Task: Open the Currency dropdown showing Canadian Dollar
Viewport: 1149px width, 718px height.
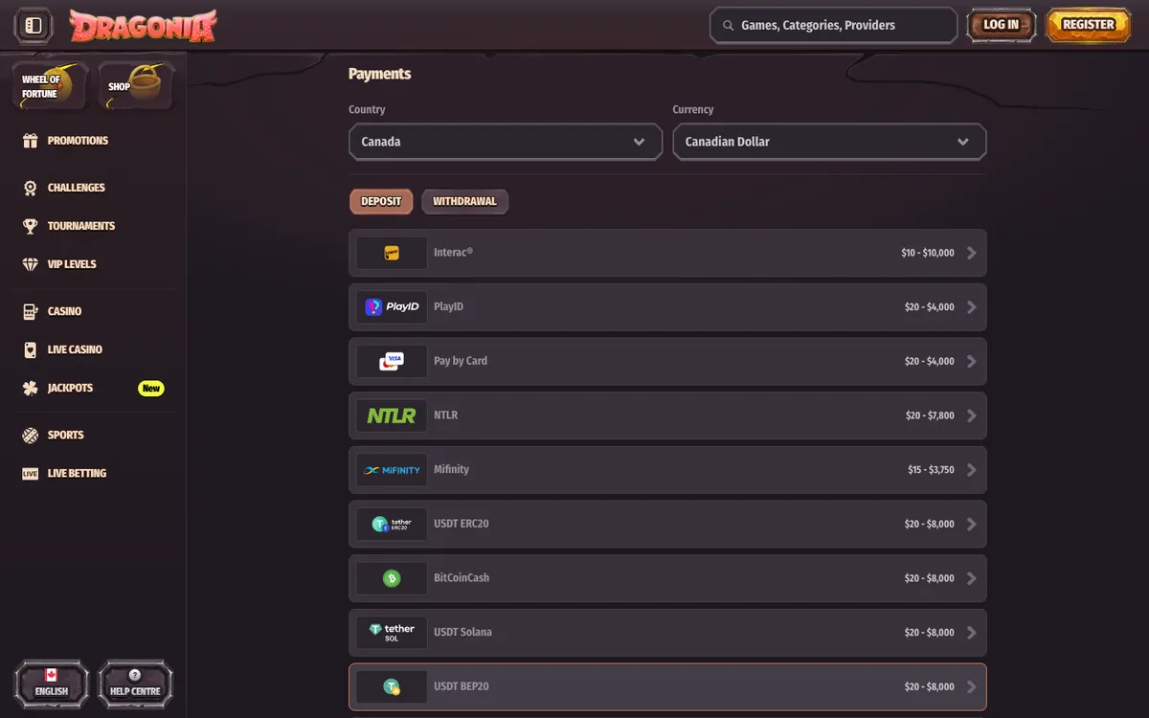Action: pyautogui.click(x=829, y=142)
